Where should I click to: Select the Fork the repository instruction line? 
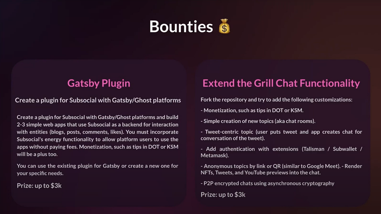tap(277, 100)
